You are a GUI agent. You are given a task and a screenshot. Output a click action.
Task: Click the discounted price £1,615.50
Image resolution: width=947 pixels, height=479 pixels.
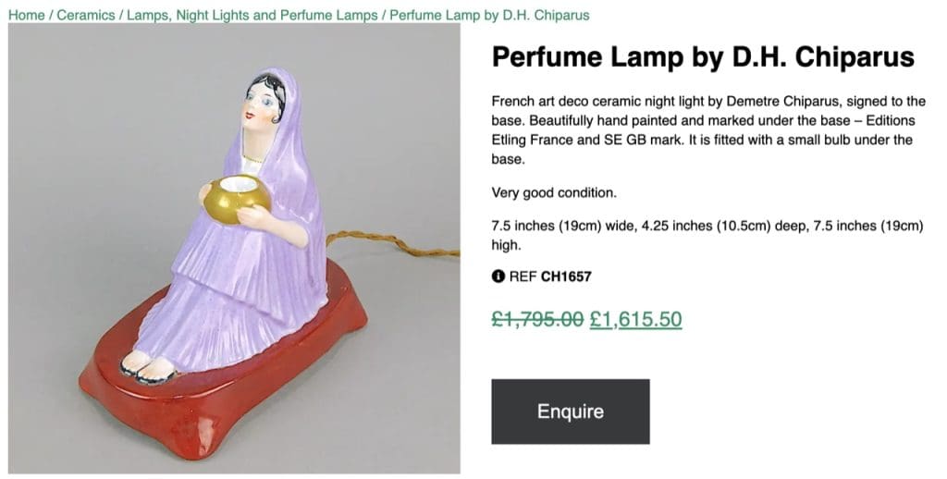click(635, 319)
